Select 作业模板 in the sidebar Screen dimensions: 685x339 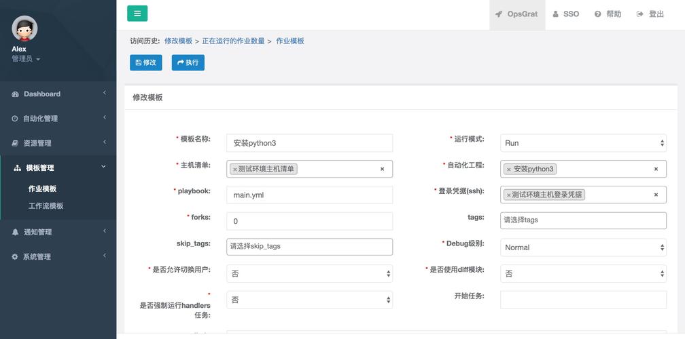[x=42, y=188]
